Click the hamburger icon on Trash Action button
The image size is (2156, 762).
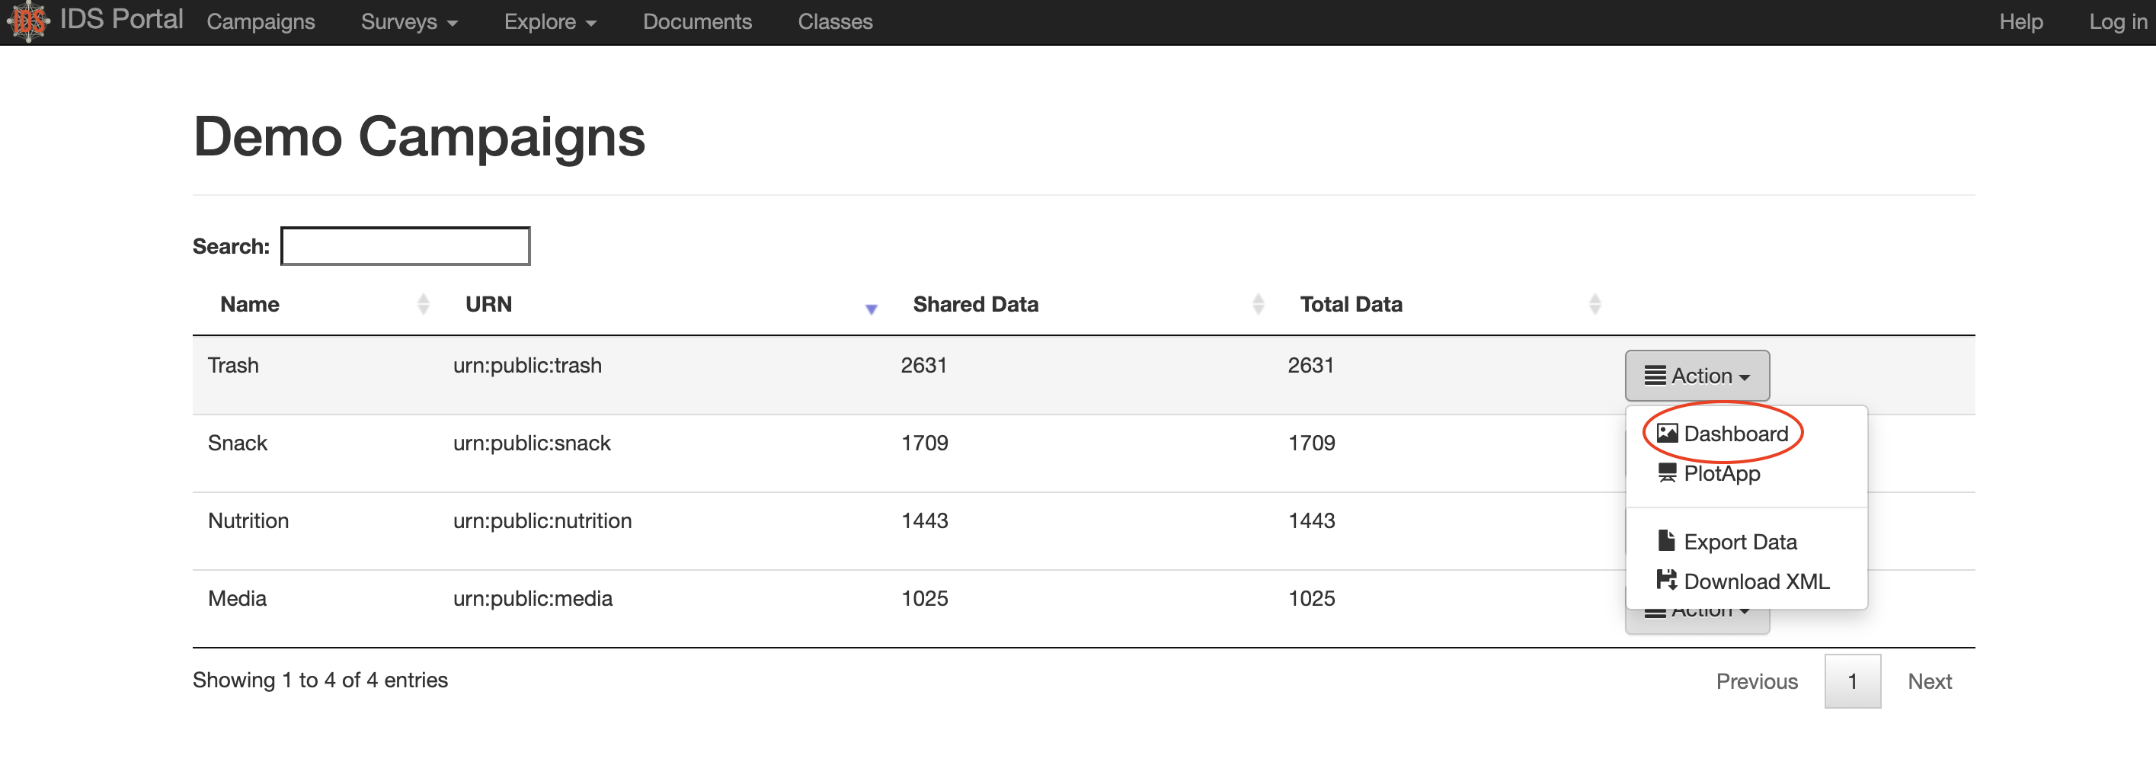1654,376
